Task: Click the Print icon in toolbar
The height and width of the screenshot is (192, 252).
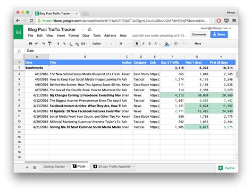Action: (x=30, y=43)
